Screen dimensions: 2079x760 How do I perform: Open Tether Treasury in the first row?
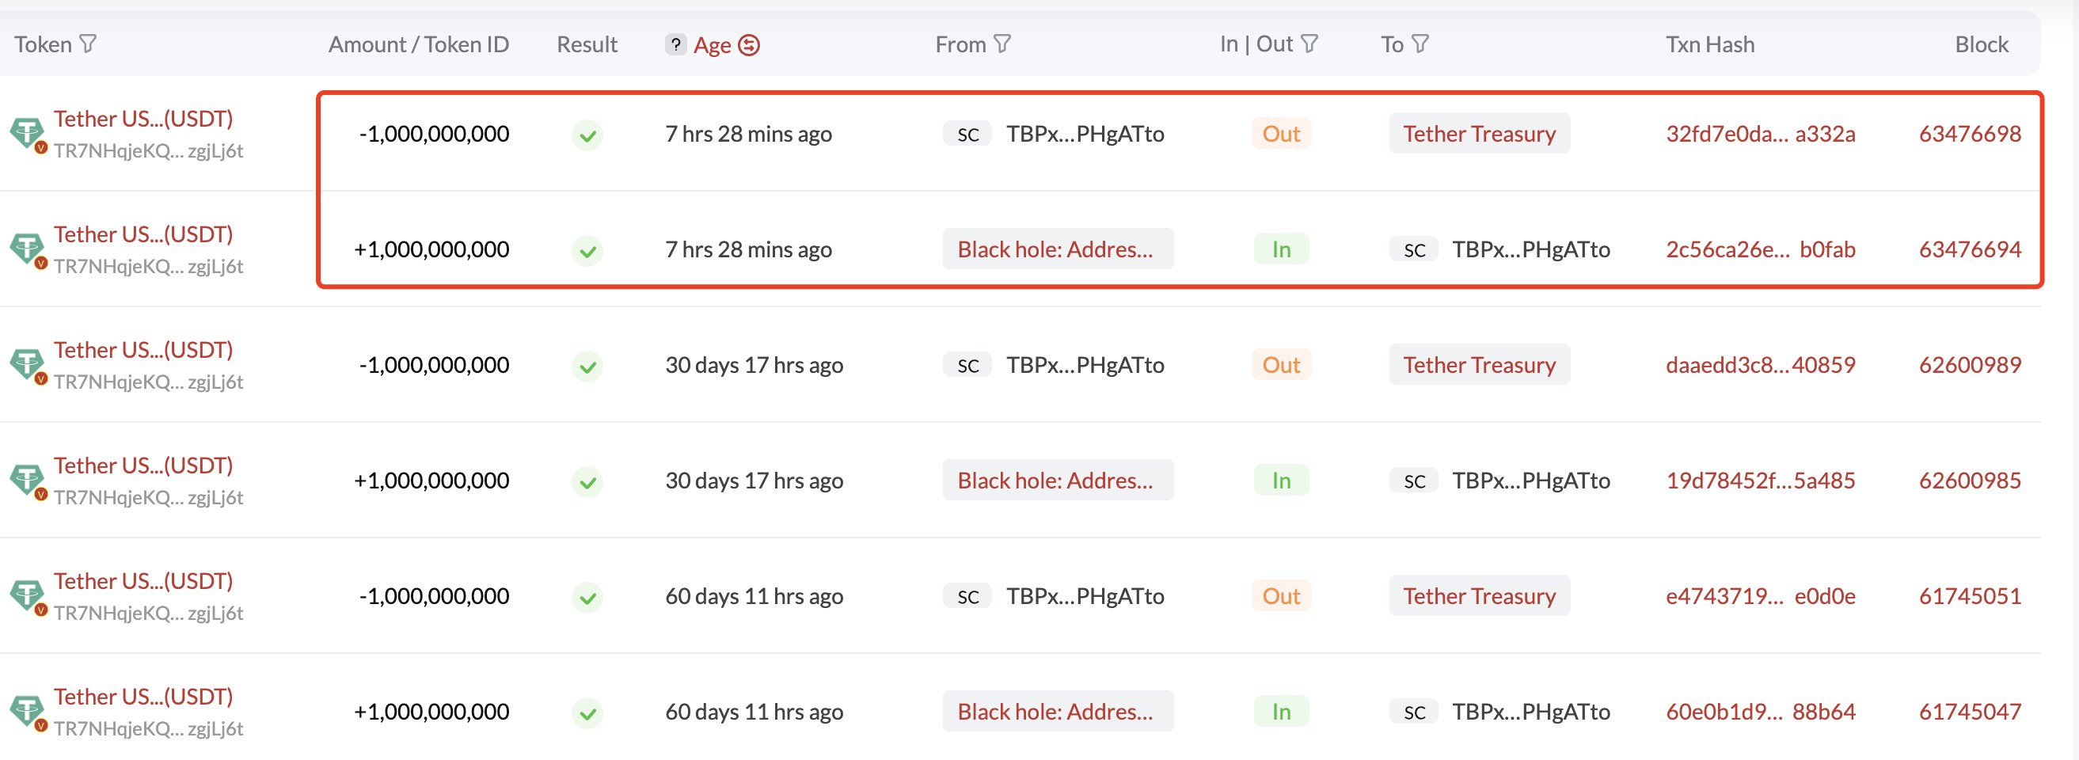click(1479, 134)
